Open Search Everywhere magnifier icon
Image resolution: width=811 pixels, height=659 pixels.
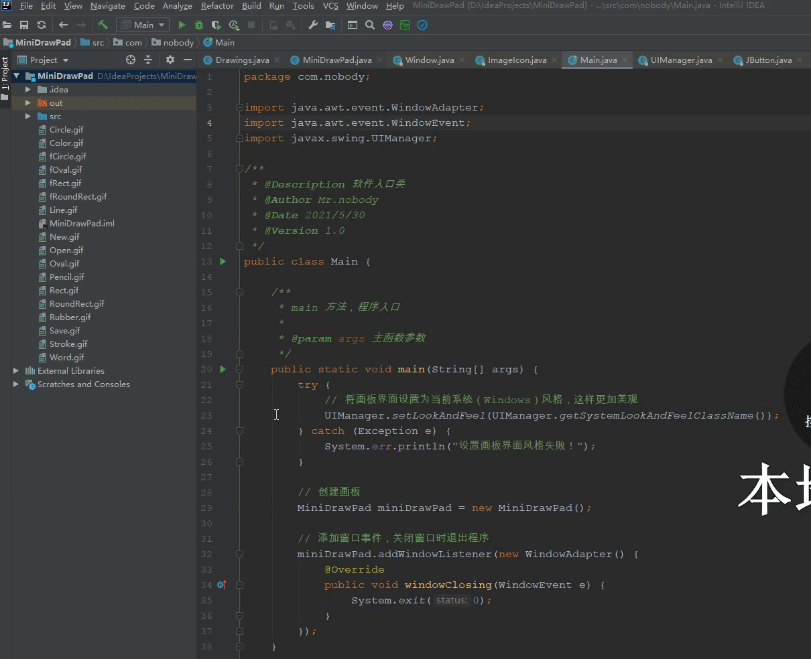tap(370, 25)
